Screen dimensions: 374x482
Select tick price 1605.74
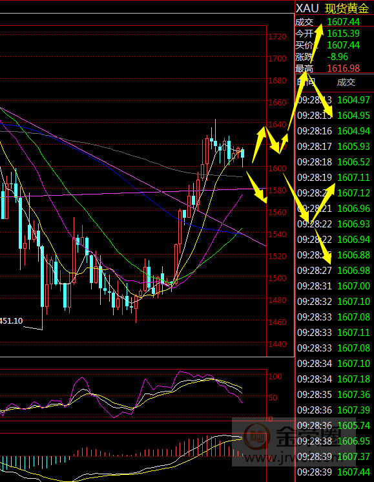pyautogui.click(x=353, y=425)
